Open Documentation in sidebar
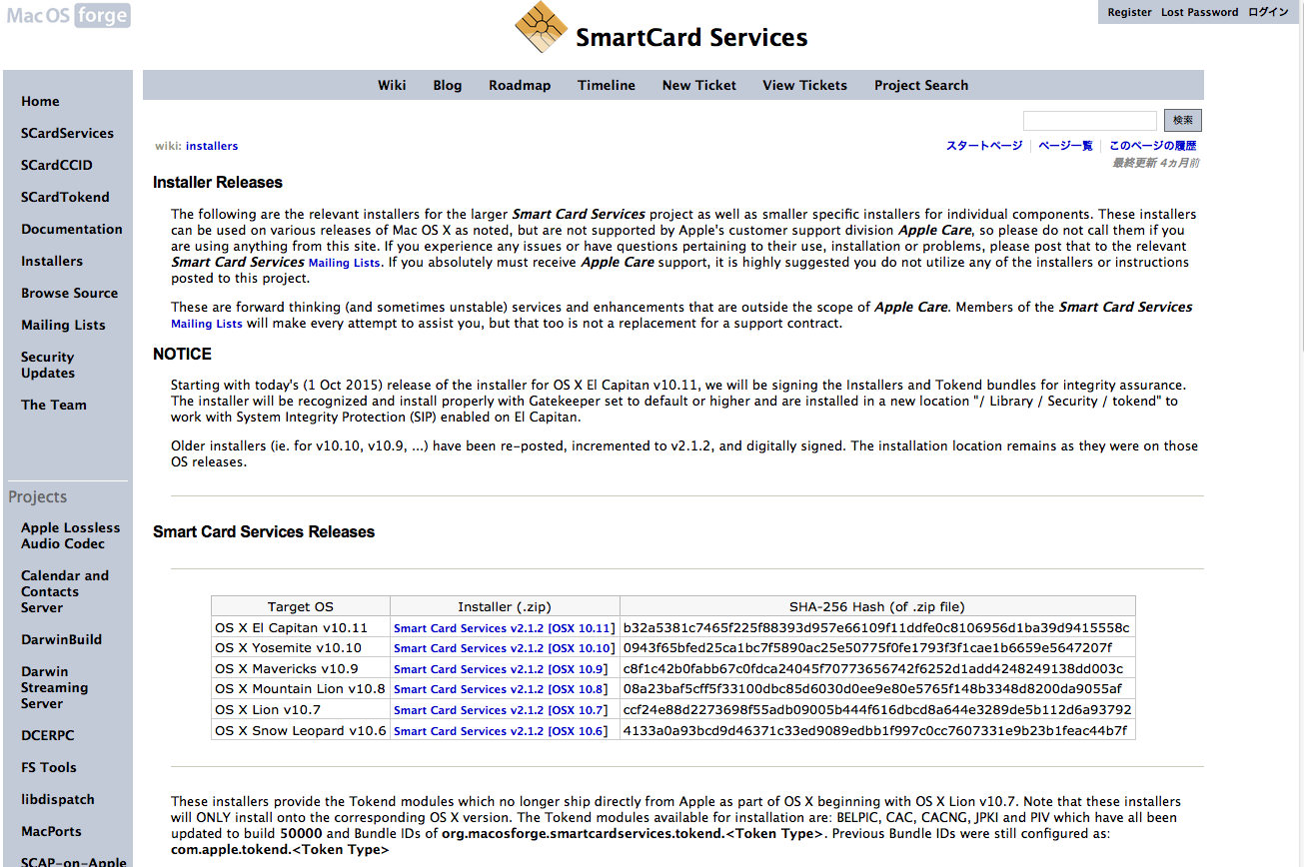This screenshot has width=1304, height=867. (x=72, y=229)
